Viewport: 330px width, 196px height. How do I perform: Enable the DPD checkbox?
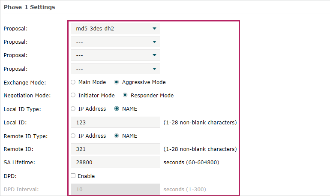pyautogui.click(x=73, y=176)
